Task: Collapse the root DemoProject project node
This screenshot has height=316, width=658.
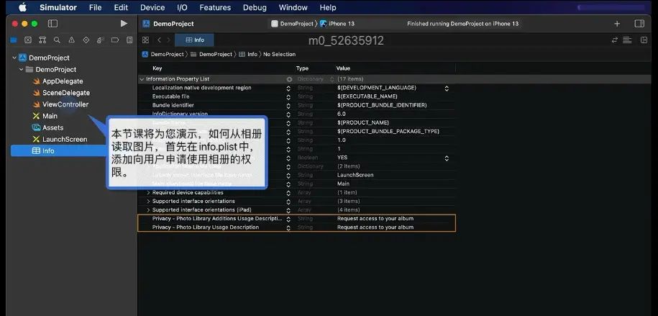Action: (x=14, y=58)
